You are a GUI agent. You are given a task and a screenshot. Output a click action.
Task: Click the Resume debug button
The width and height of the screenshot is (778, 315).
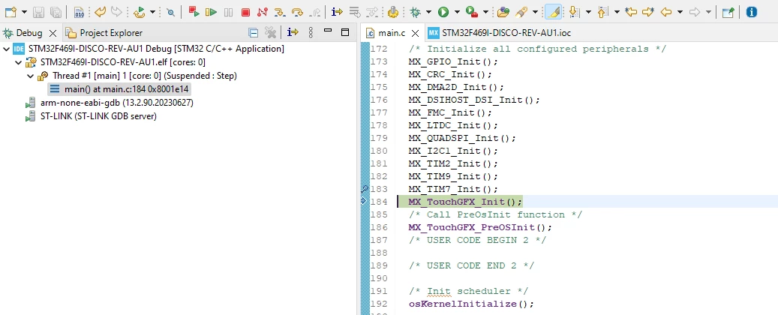(212, 12)
